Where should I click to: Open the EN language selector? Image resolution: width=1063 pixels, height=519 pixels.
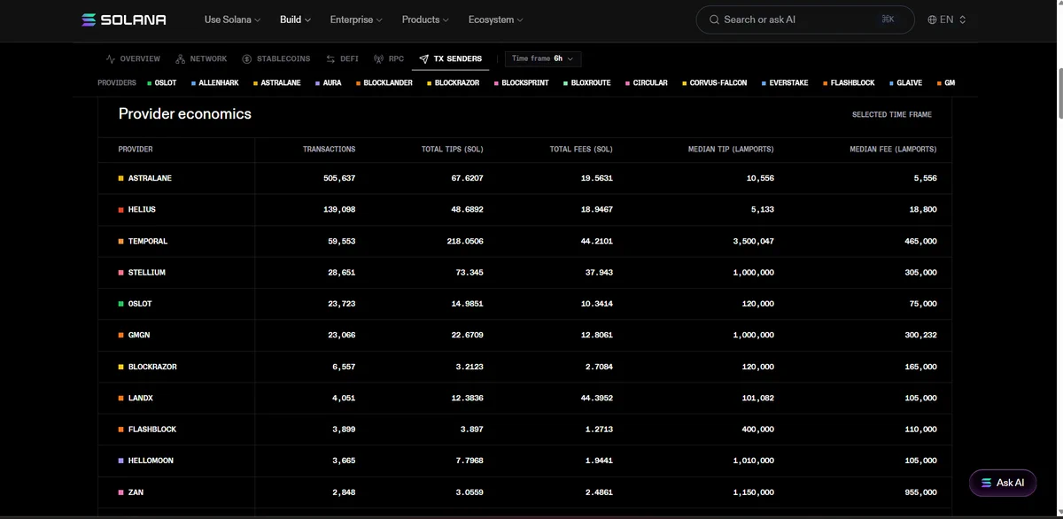coord(947,19)
